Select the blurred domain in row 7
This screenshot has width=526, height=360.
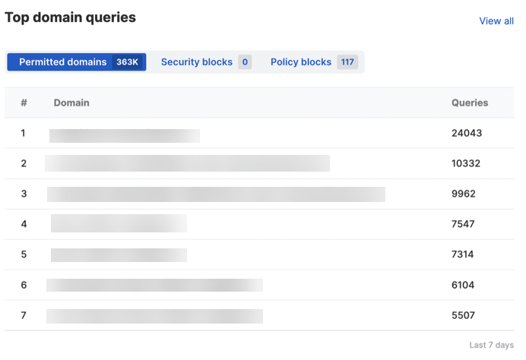pos(154,316)
